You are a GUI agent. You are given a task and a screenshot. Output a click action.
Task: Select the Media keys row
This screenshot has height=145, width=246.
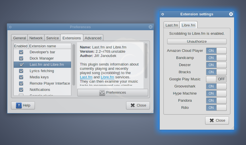(x=42, y=77)
